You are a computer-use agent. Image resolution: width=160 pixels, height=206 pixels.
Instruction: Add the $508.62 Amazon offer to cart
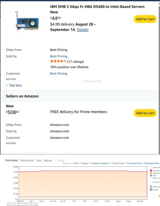click(145, 113)
